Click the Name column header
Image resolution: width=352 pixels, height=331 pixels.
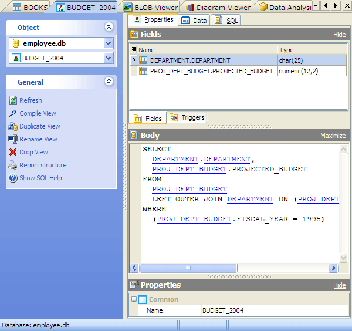coord(207,50)
